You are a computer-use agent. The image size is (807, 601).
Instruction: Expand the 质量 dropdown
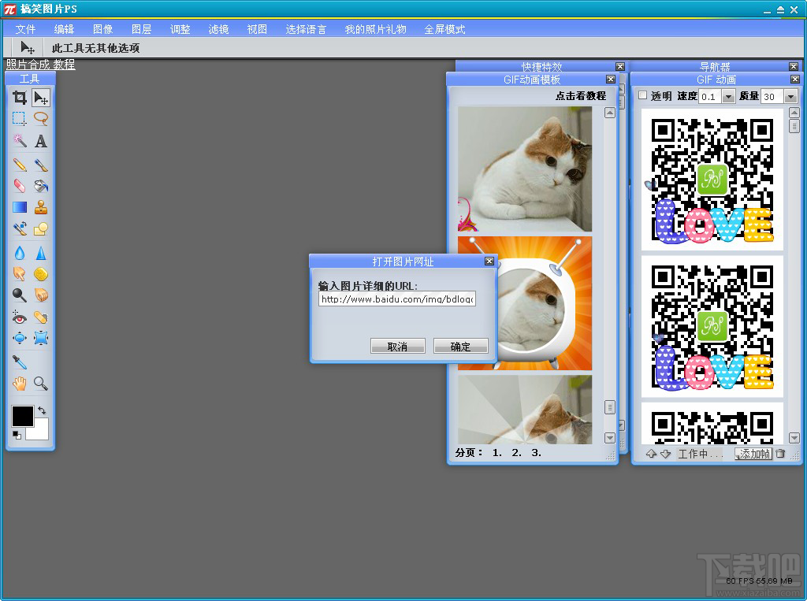pyautogui.click(x=790, y=96)
